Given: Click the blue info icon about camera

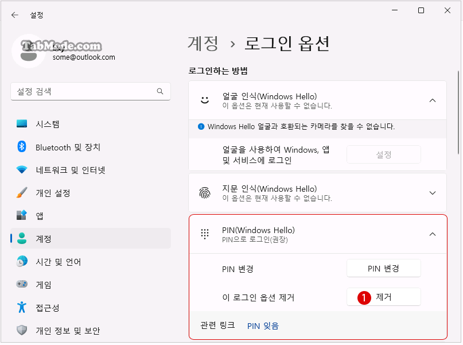Looking at the screenshot, I should tap(201, 127).
